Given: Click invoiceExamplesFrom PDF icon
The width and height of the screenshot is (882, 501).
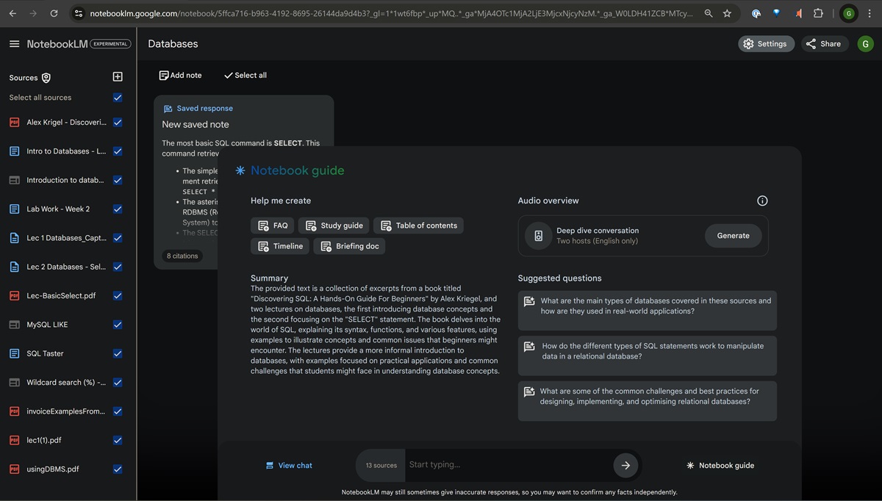Looking at the screenshot, I should pyautogui.click(x=14, y=411).
